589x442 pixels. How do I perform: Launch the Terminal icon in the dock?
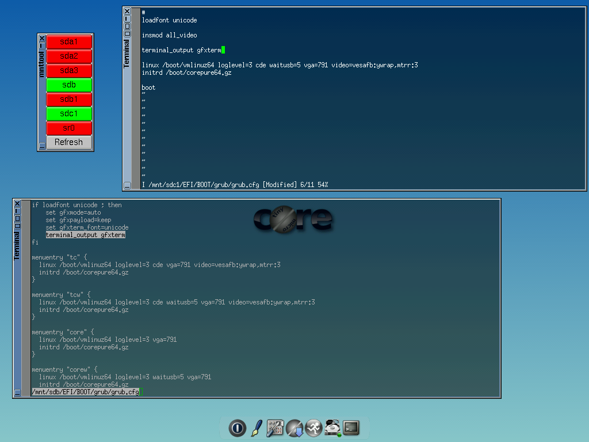[351, 428]
